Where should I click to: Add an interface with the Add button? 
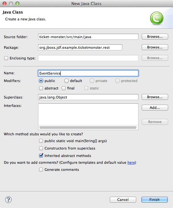(155, 108)
